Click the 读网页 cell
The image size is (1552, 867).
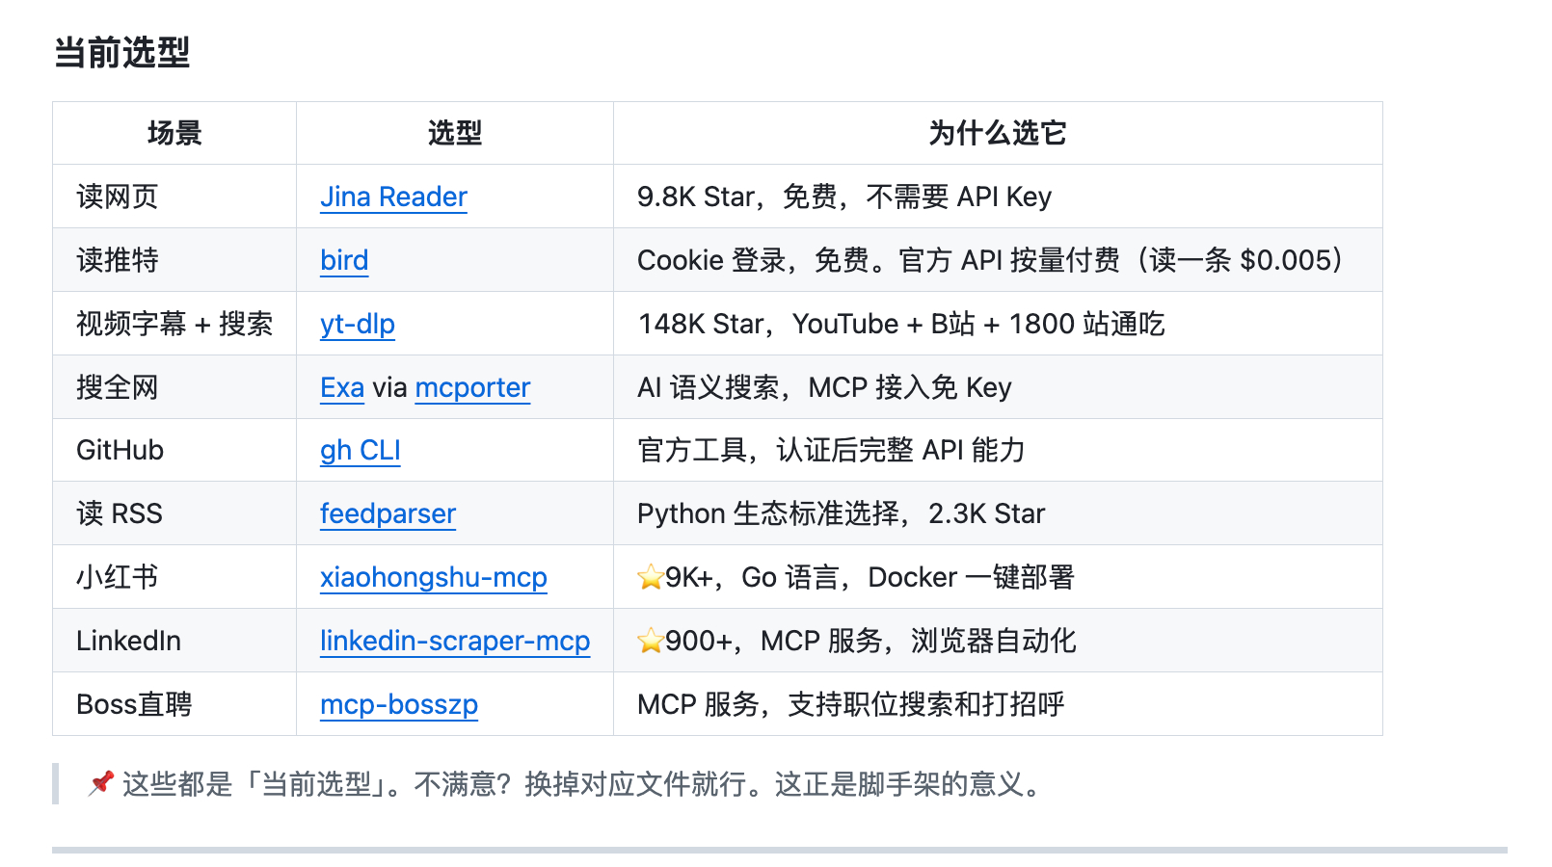tap(174, 197)
